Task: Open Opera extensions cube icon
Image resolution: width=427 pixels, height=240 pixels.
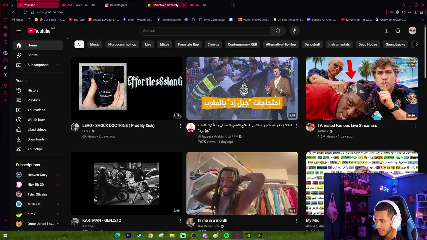Action: coord(403,12)
